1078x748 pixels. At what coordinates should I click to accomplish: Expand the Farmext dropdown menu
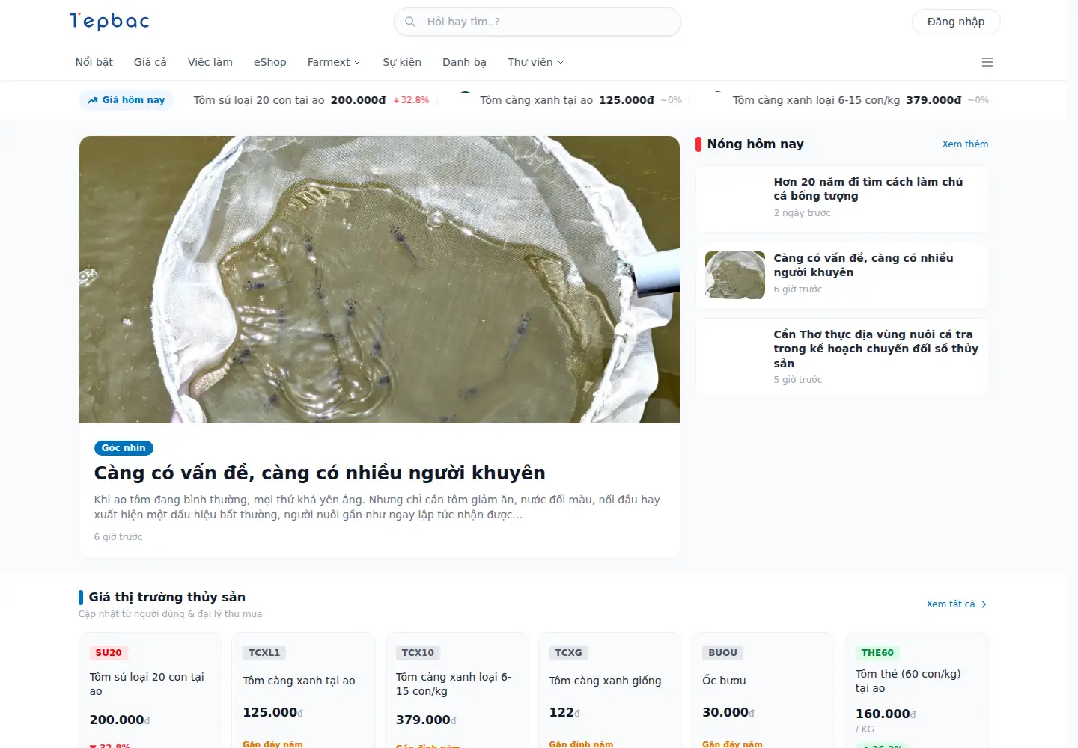point(334,62)
